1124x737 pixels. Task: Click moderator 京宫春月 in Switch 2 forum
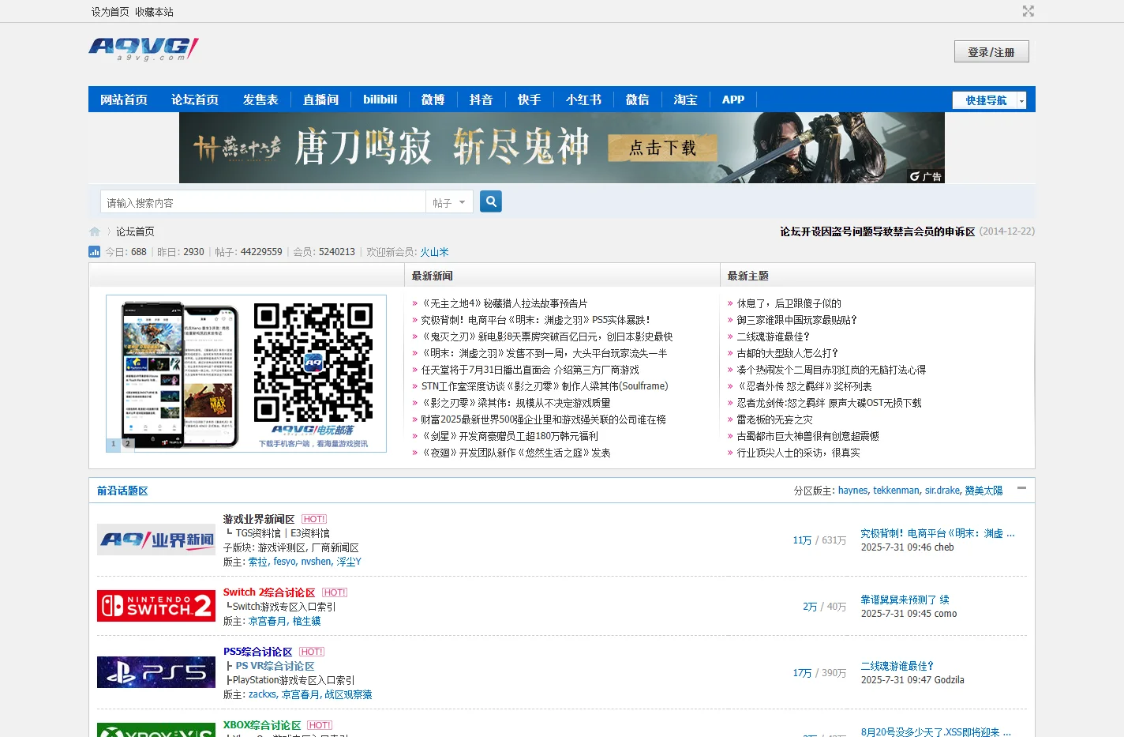[x=268, y=621]
